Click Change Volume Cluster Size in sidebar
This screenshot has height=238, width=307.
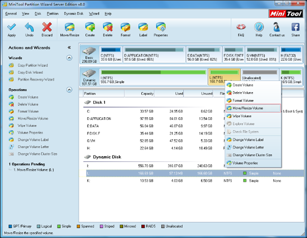37,154
